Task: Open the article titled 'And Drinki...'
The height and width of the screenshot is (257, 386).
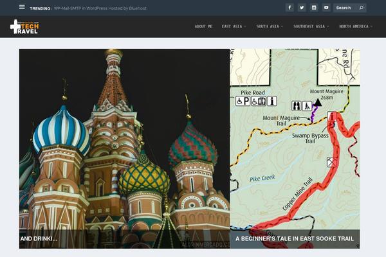Action: pyautogui.click(x=39, y=238)
